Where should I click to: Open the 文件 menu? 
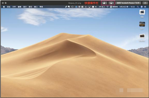[x=14, y=7]
